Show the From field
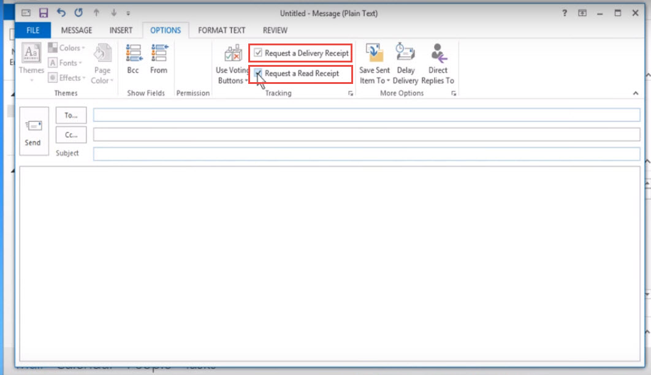 coord(159,59)
